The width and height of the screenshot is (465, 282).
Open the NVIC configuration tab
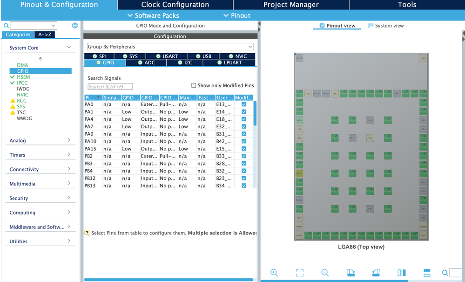tap(237, 56)
